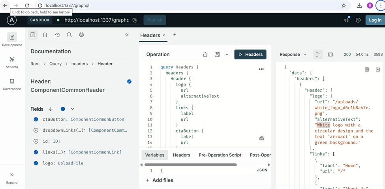
Task: Run the Headers query
Action: coord(250,55)
